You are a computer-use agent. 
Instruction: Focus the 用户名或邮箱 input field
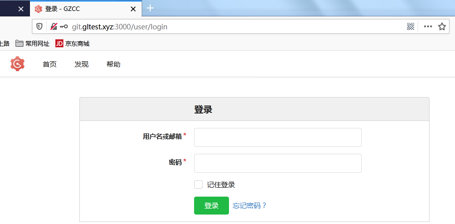pos(278,137)
